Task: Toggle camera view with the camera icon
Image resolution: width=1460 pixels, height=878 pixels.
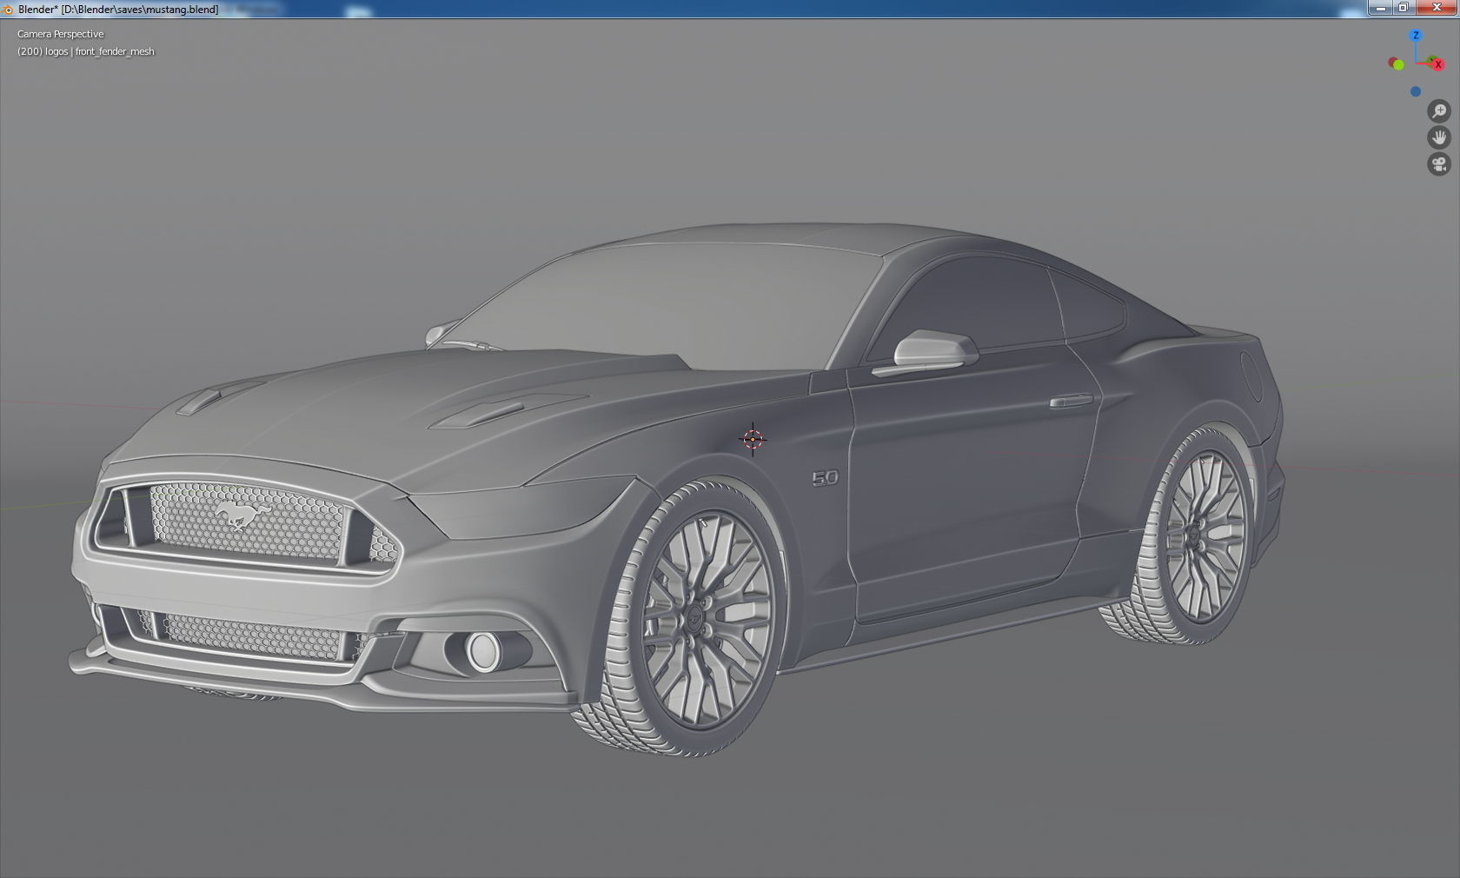Action: pos(1439,164)
